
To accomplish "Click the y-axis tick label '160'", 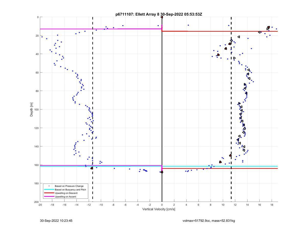I will pos(36,165).
